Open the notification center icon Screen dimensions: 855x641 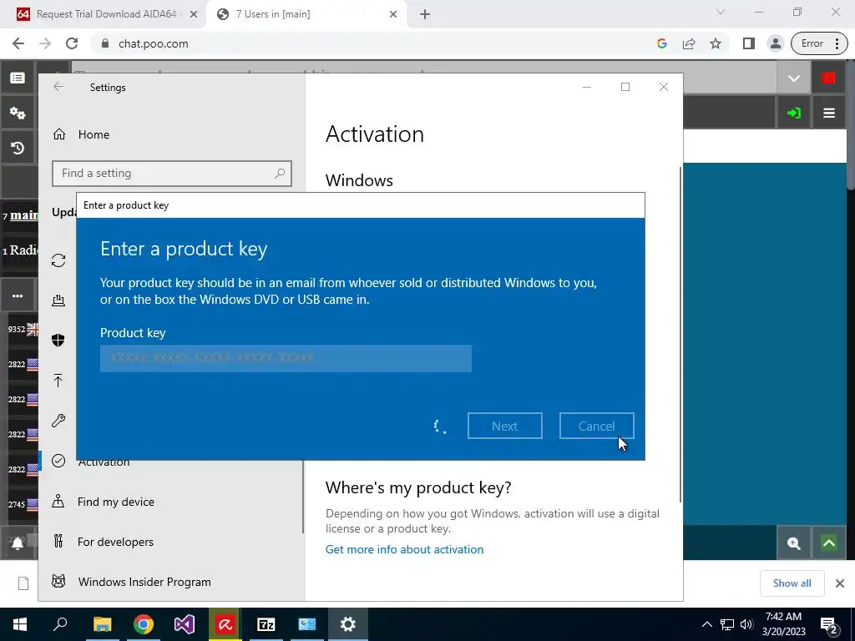829,624
